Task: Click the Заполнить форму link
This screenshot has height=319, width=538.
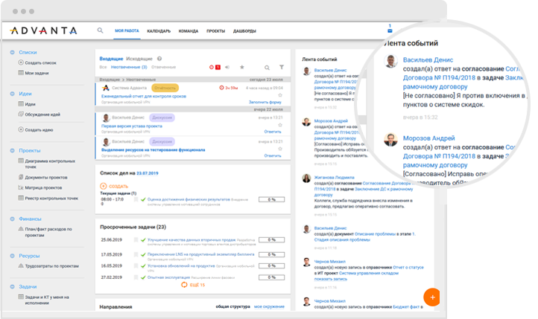Action: click(x=265, y=102)
